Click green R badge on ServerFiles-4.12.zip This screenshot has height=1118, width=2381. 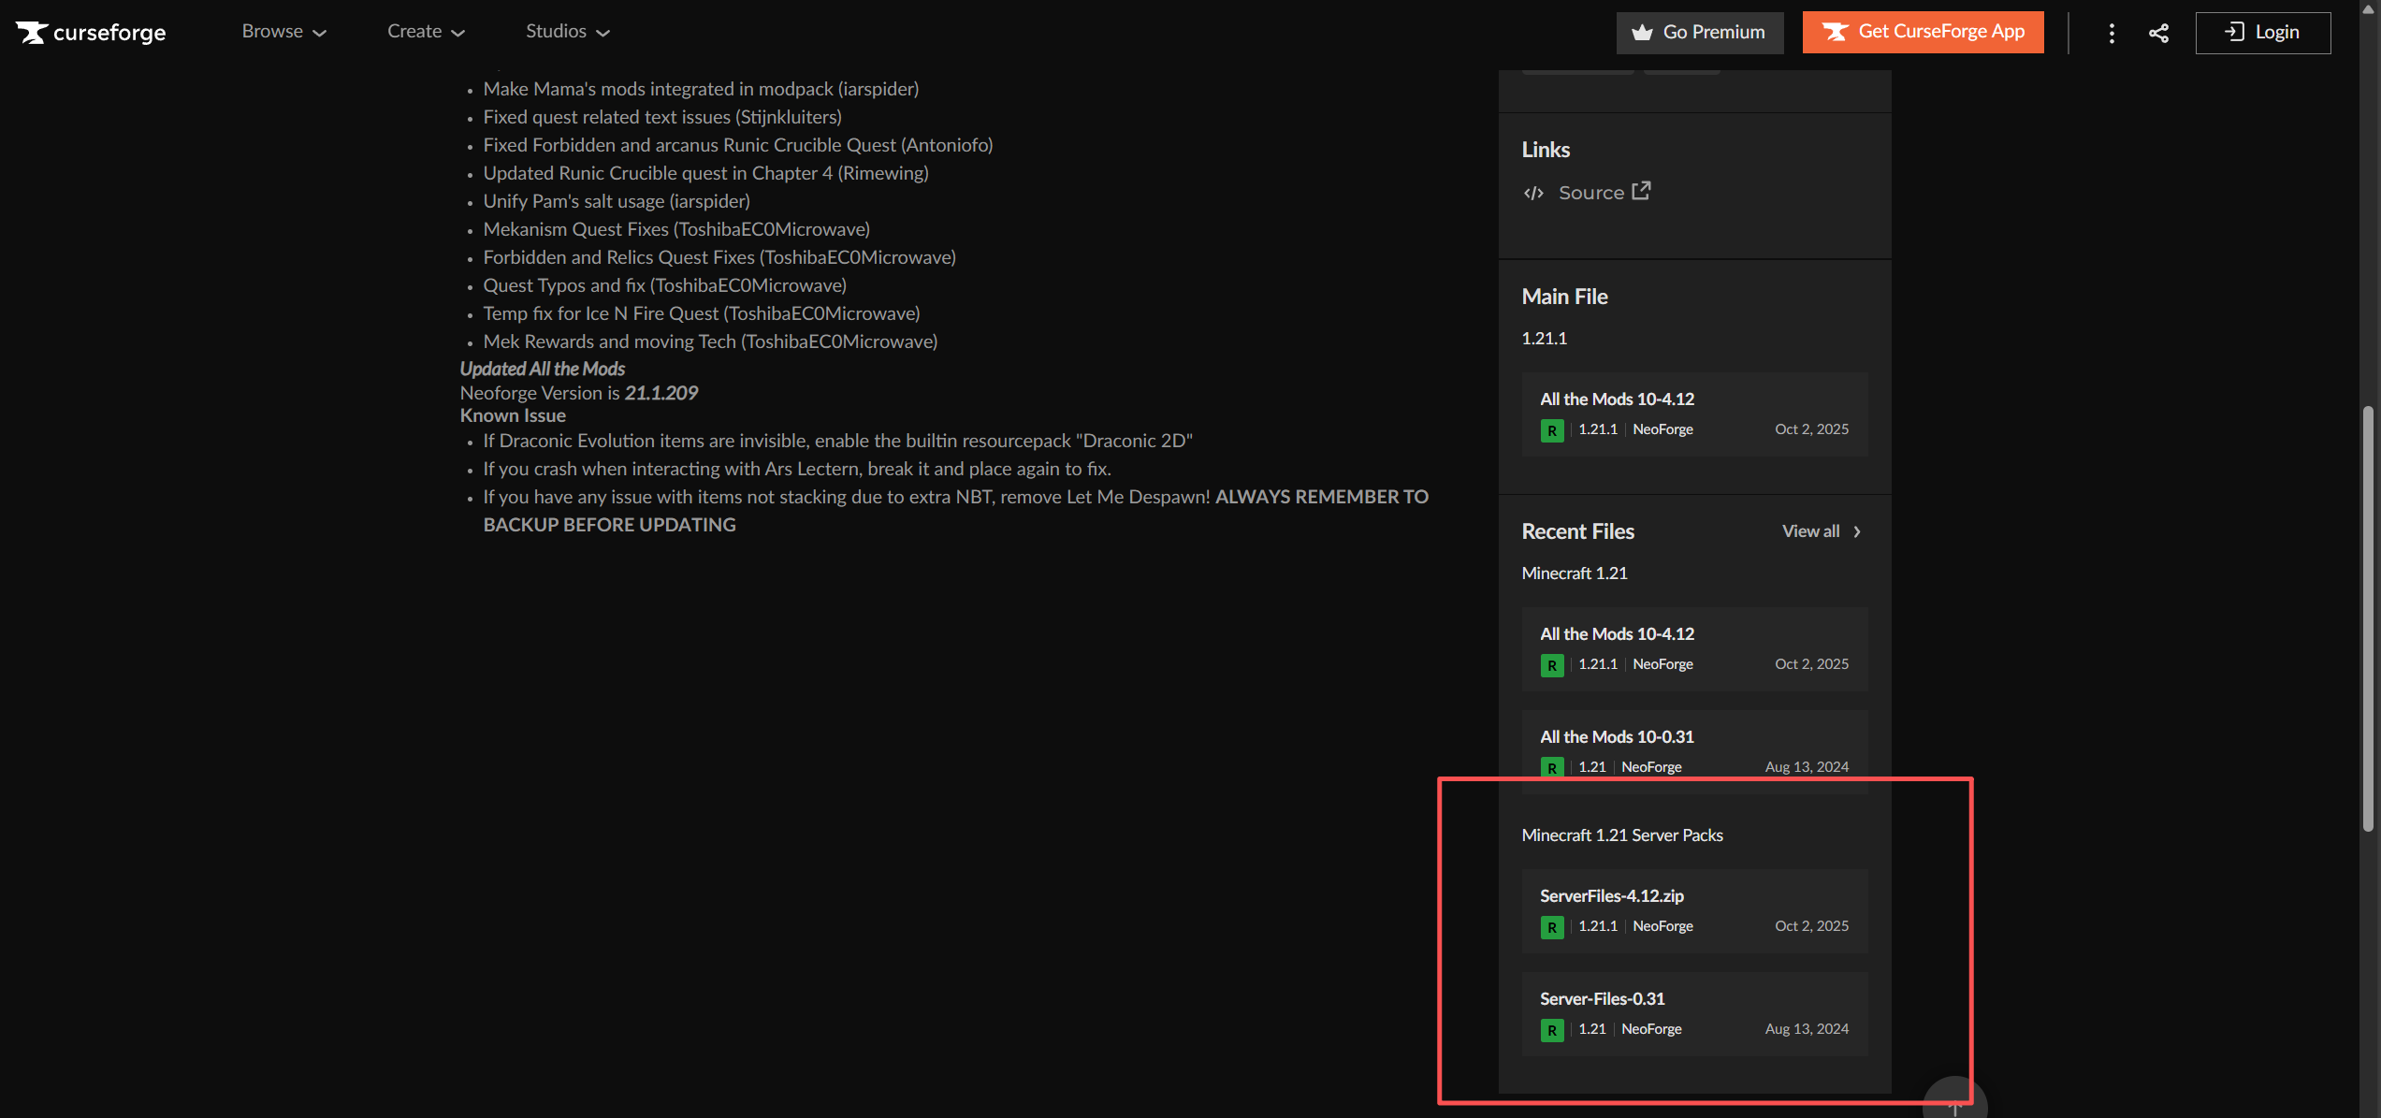[1552, 926]
